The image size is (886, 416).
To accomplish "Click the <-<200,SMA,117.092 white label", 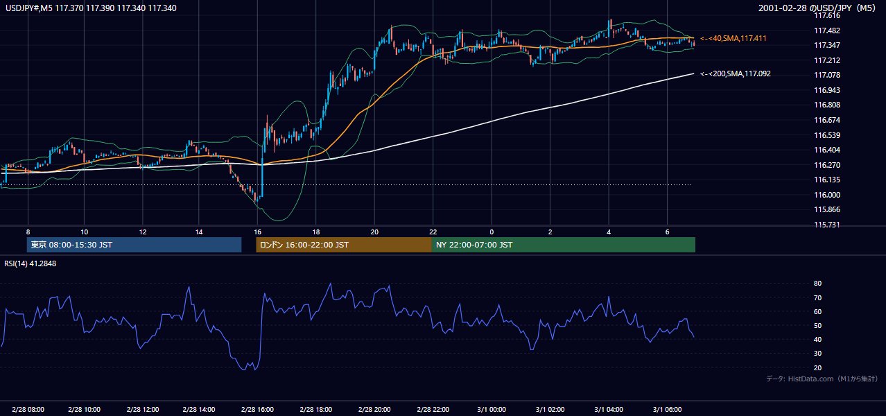I will point(735,73).
